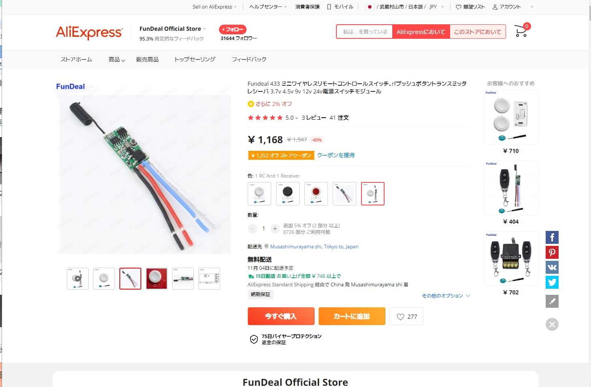
Task: Expand その他のオプション shipping options
Action: (x=446, y=296)
